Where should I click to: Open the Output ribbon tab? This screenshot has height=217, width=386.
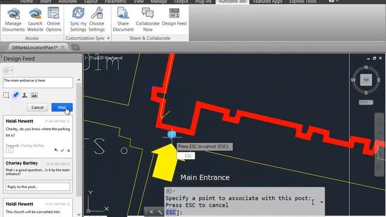point(181,2)
